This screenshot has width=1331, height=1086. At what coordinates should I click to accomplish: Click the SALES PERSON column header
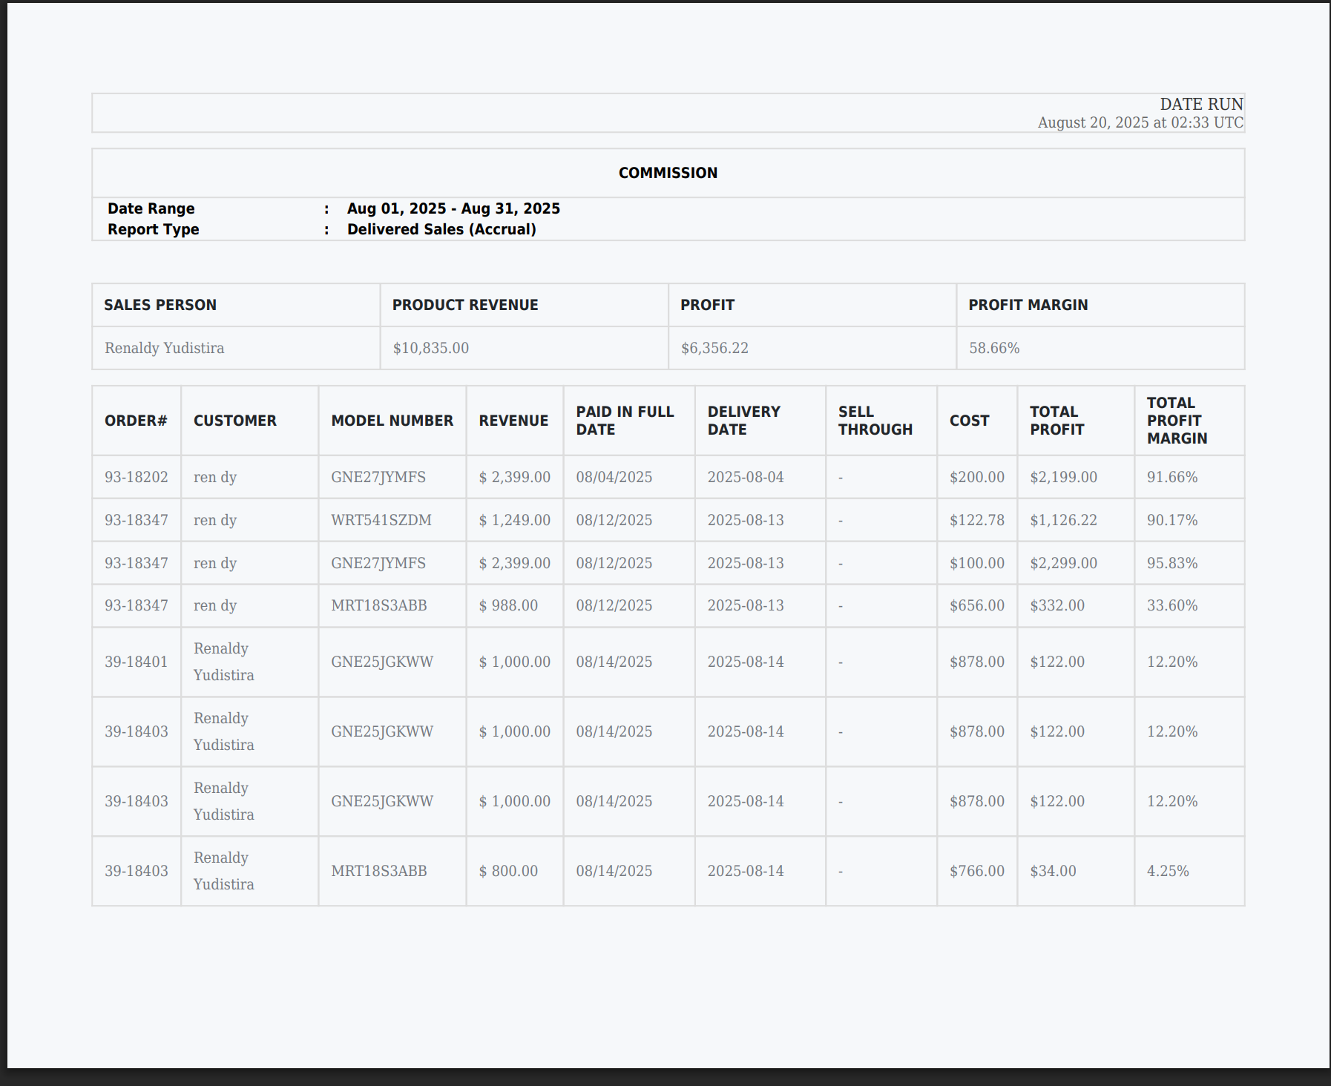[160, 305]
